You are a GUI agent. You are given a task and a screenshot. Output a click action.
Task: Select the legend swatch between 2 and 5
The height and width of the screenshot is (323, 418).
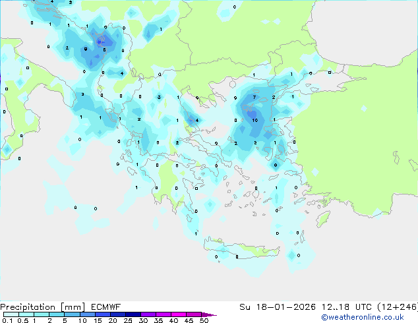[x=57, y=314]
